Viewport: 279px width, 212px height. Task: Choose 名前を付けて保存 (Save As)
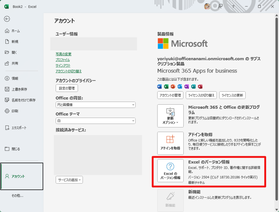(x=23, y=100)
